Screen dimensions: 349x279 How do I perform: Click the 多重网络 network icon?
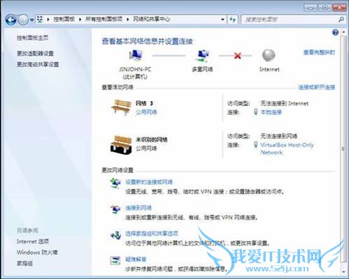[202, 56]
